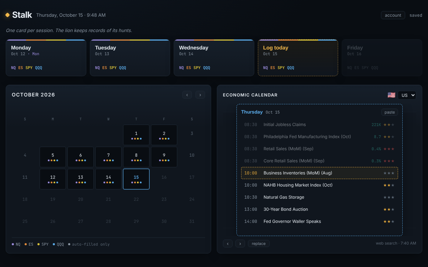This screenshot has width=428, height=267.
Task: Click the 221K value for Jobless Claims
Action: [376, 125]
